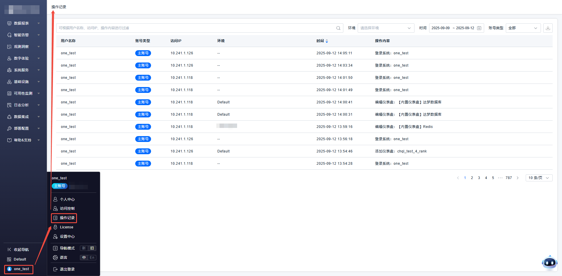Click the calendar icon in date range
Screen dimensions: 562x276
click(479, 28)
